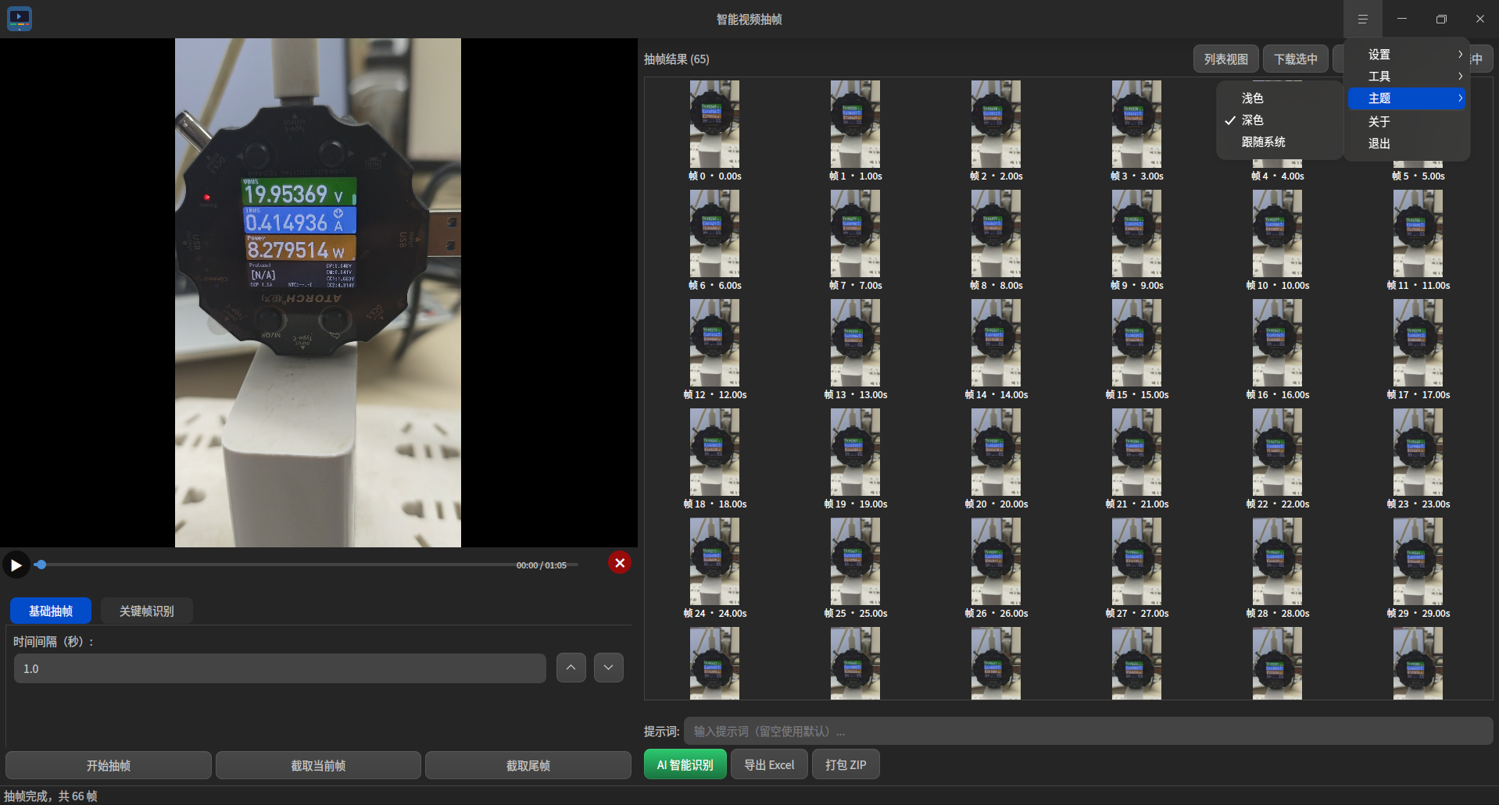Click 导出 Excel button
Image resolution: width=1499 pixels, height=805 pixels.
point(769,764)
